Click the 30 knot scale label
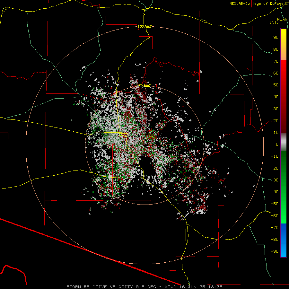Viewport: 289px width, 289px height. 276,109
